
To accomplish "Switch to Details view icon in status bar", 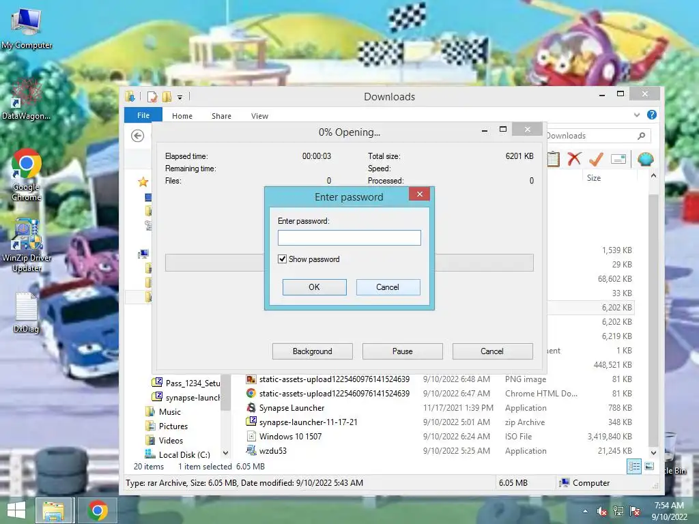I will [x=634, y=467].
